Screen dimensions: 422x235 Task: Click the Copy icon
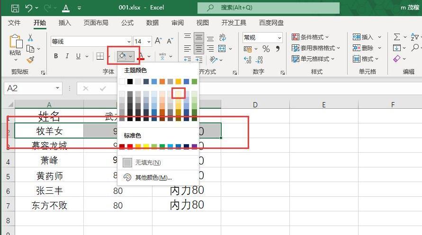click(x=30, y=49)
